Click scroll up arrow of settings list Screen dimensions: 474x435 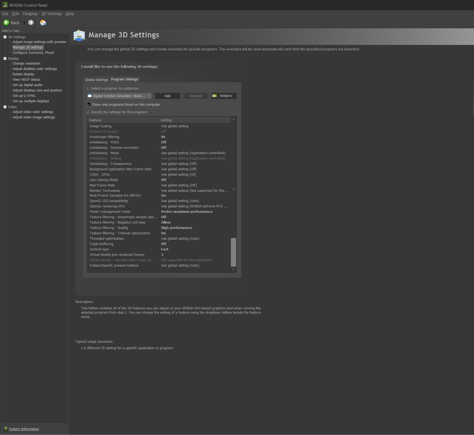[x=233, y=120]
